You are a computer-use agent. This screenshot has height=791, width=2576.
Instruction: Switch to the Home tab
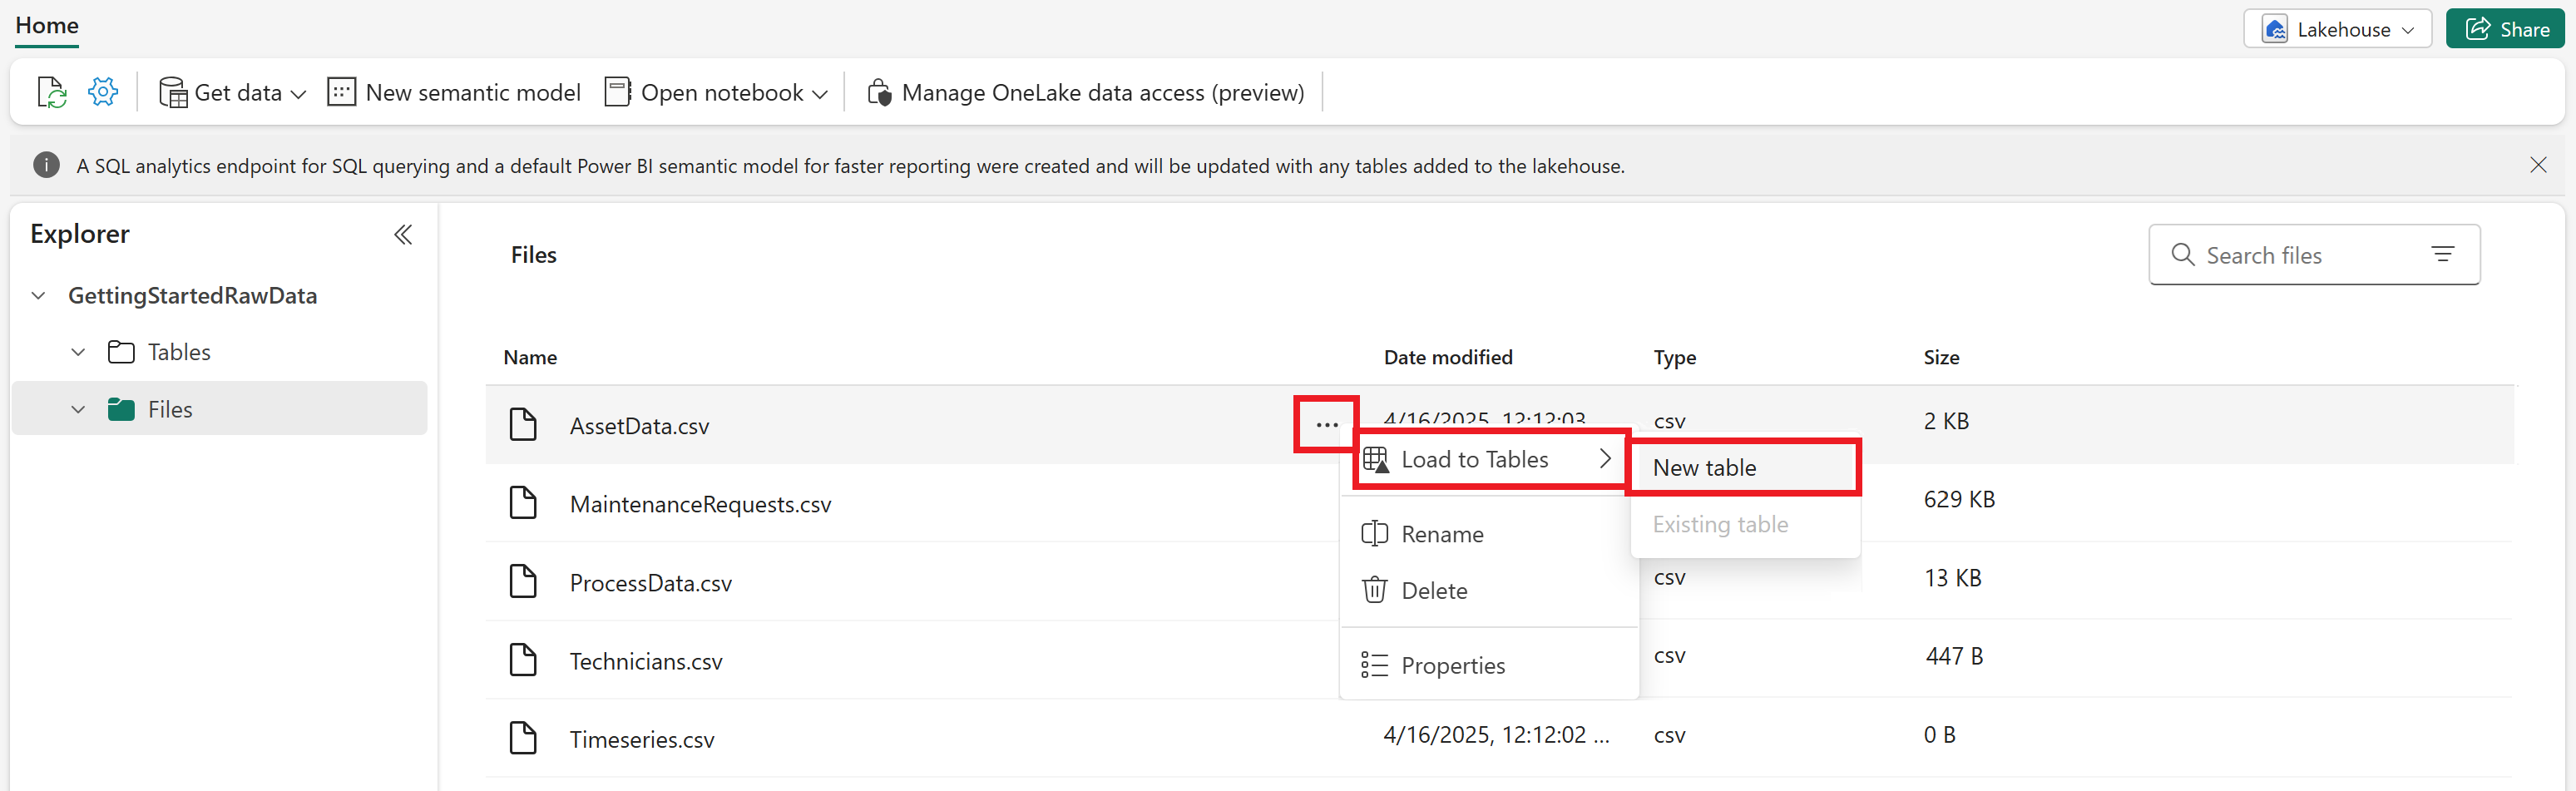(46, 25)
